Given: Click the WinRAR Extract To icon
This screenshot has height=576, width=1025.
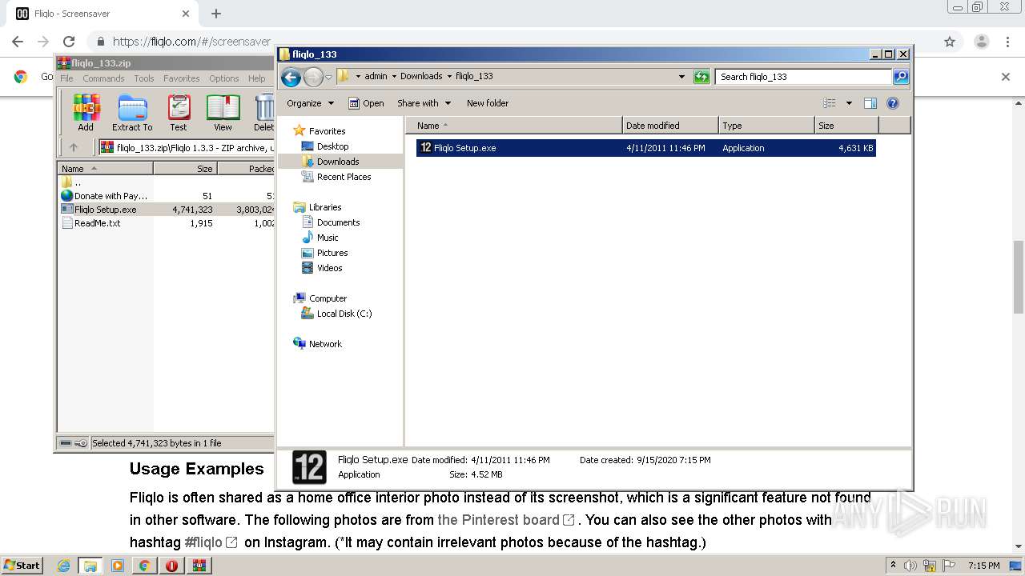Looking at the screenshot, I should pos(132,112).
